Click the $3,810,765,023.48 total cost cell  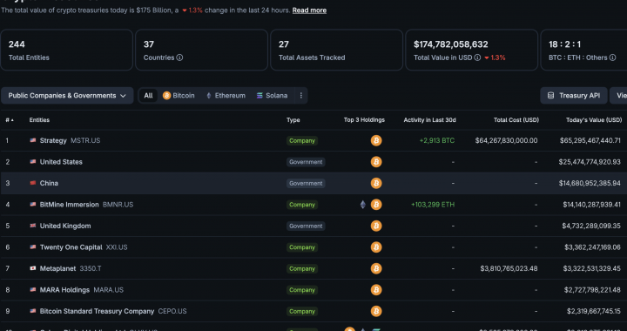509,268
